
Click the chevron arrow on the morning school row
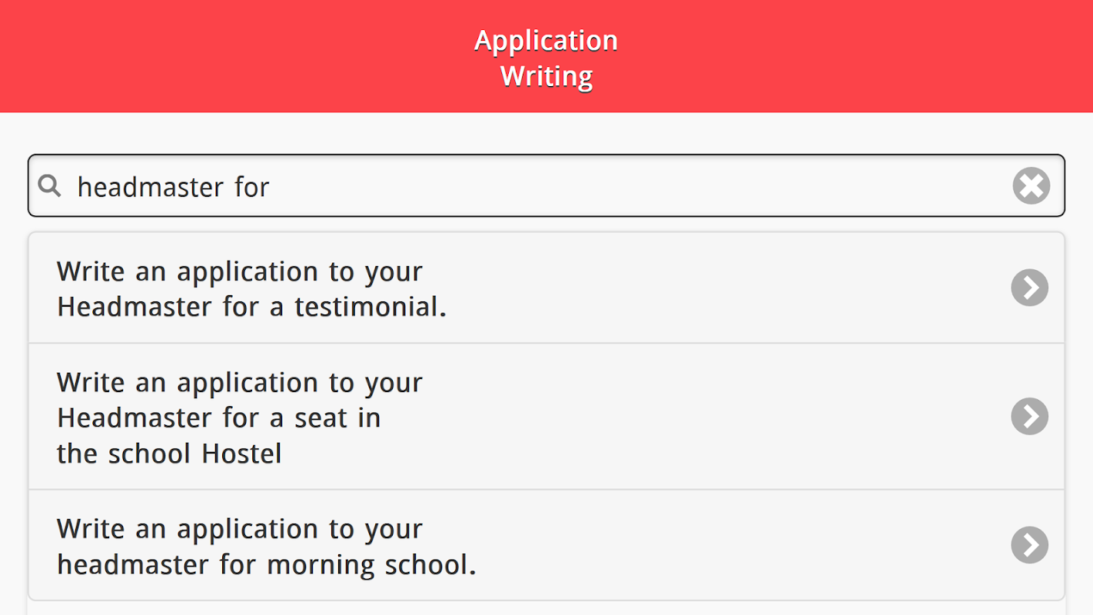1030,545
